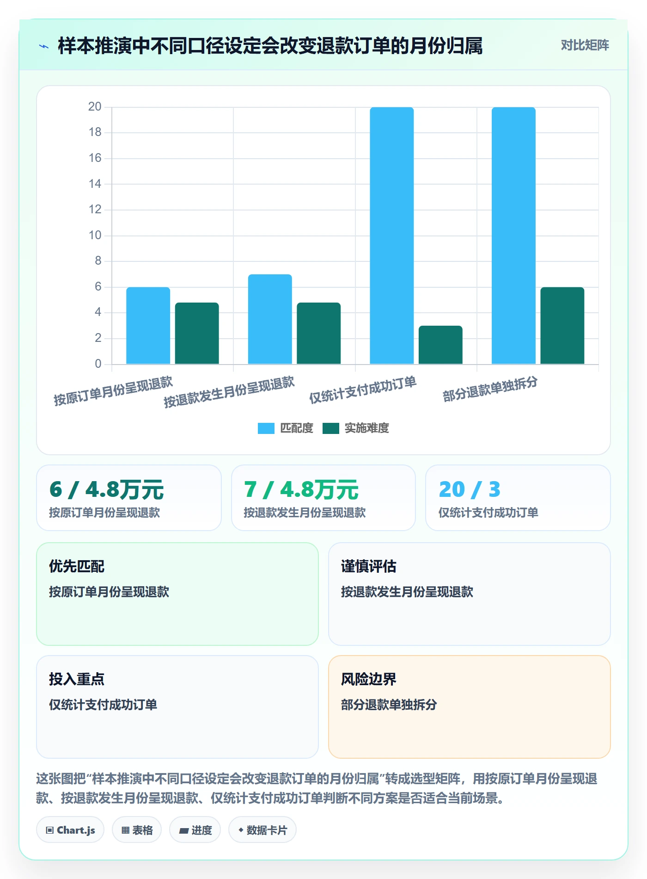Select the 实施难度 bar for 按退款发生月份呈现退款

(319, 334)
